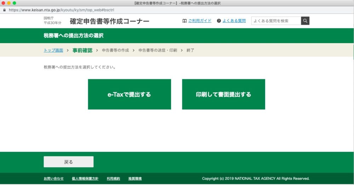
Task: Click the instruction text 税務署への提出方法を選択してください。
Action: (x=80, y=67)
